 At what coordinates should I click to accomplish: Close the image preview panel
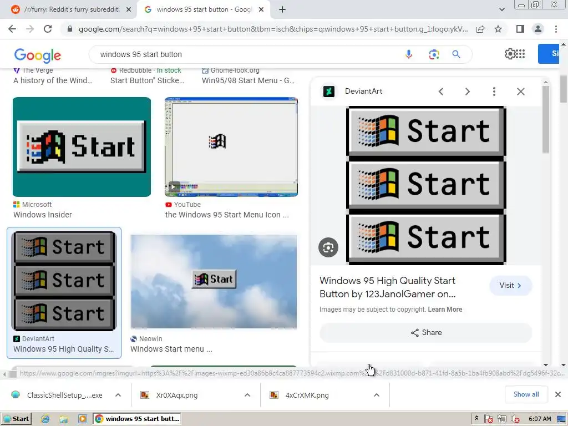[520, 92]
